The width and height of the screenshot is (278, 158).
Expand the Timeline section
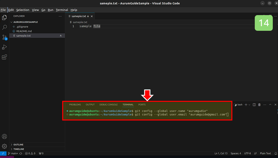pos(37,149)
